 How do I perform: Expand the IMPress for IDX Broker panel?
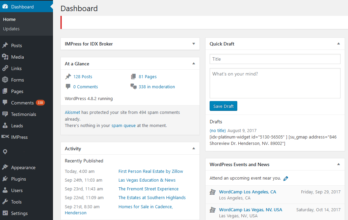click(x=193, y=44)
